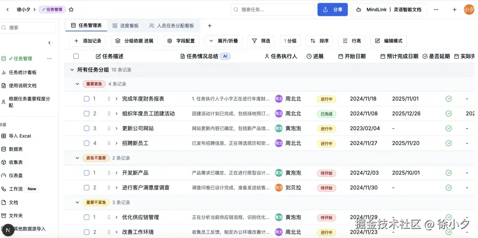Image resolution: width=478 pixels, height=238 pixels.
Task: Check the box for 更新公司网站
Action: [87, 128]
